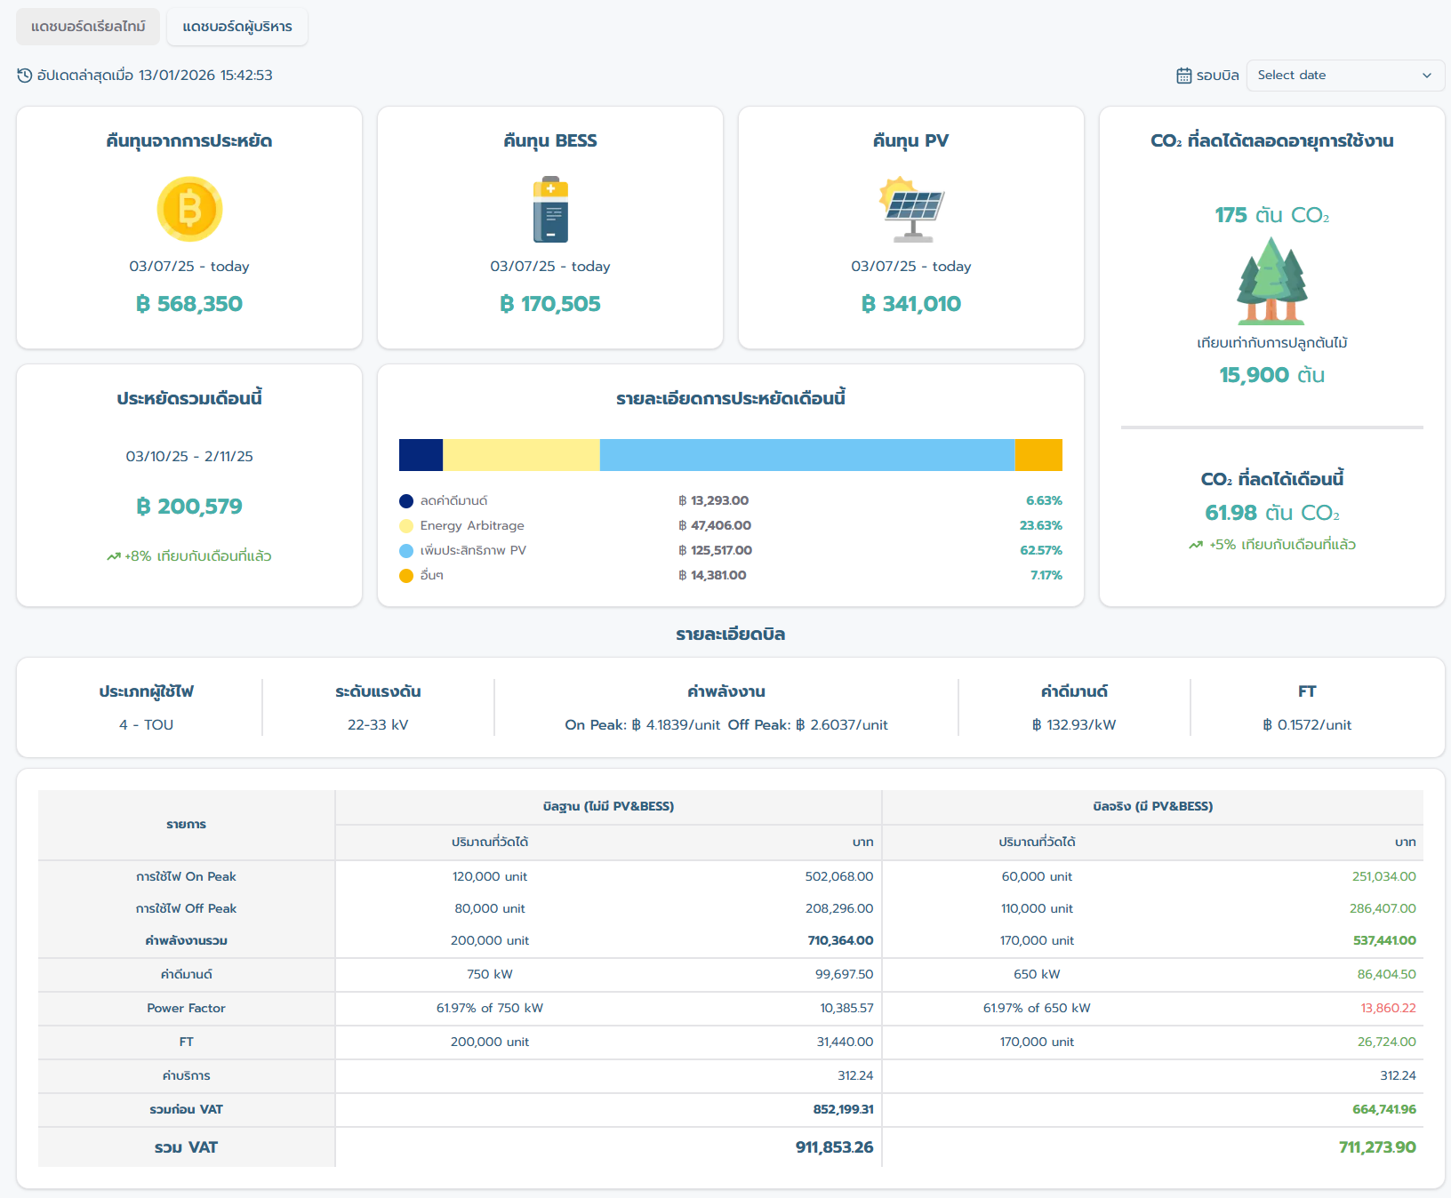Screen dimensions: 1451x1198
Task: Click the upward trend arrow showing +8%
Action: click(113, 555)
